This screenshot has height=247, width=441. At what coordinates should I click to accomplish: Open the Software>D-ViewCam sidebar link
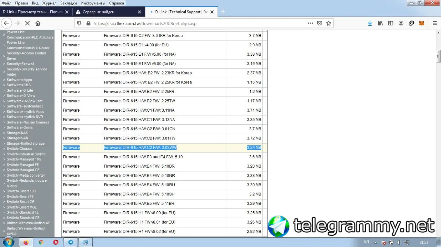(24, 101)
